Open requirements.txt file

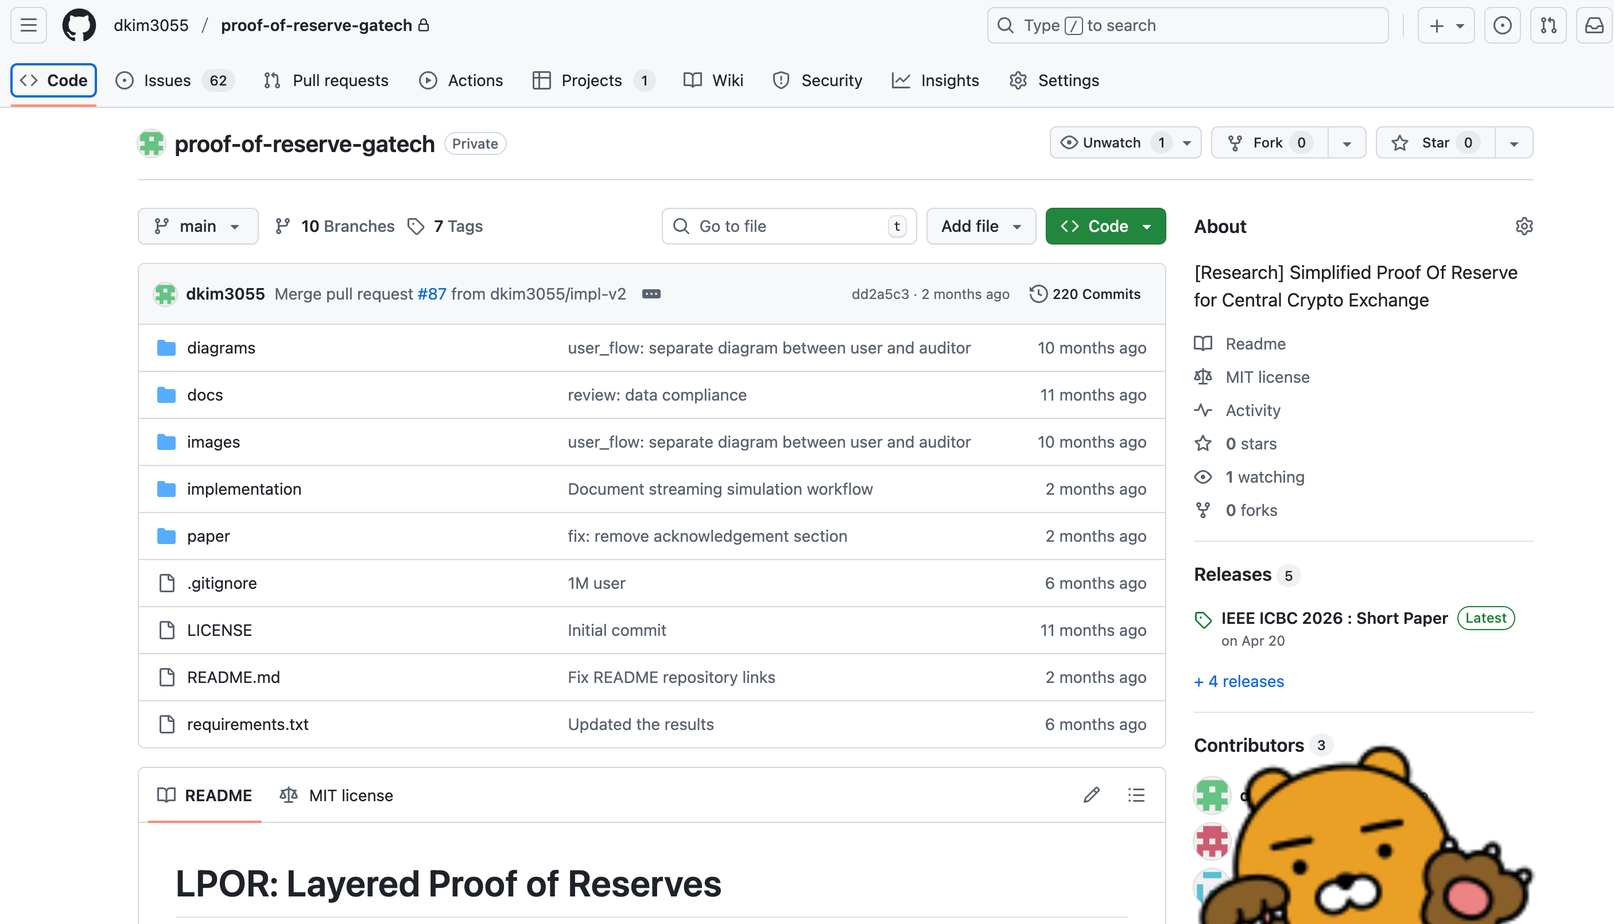coord(247,725)
